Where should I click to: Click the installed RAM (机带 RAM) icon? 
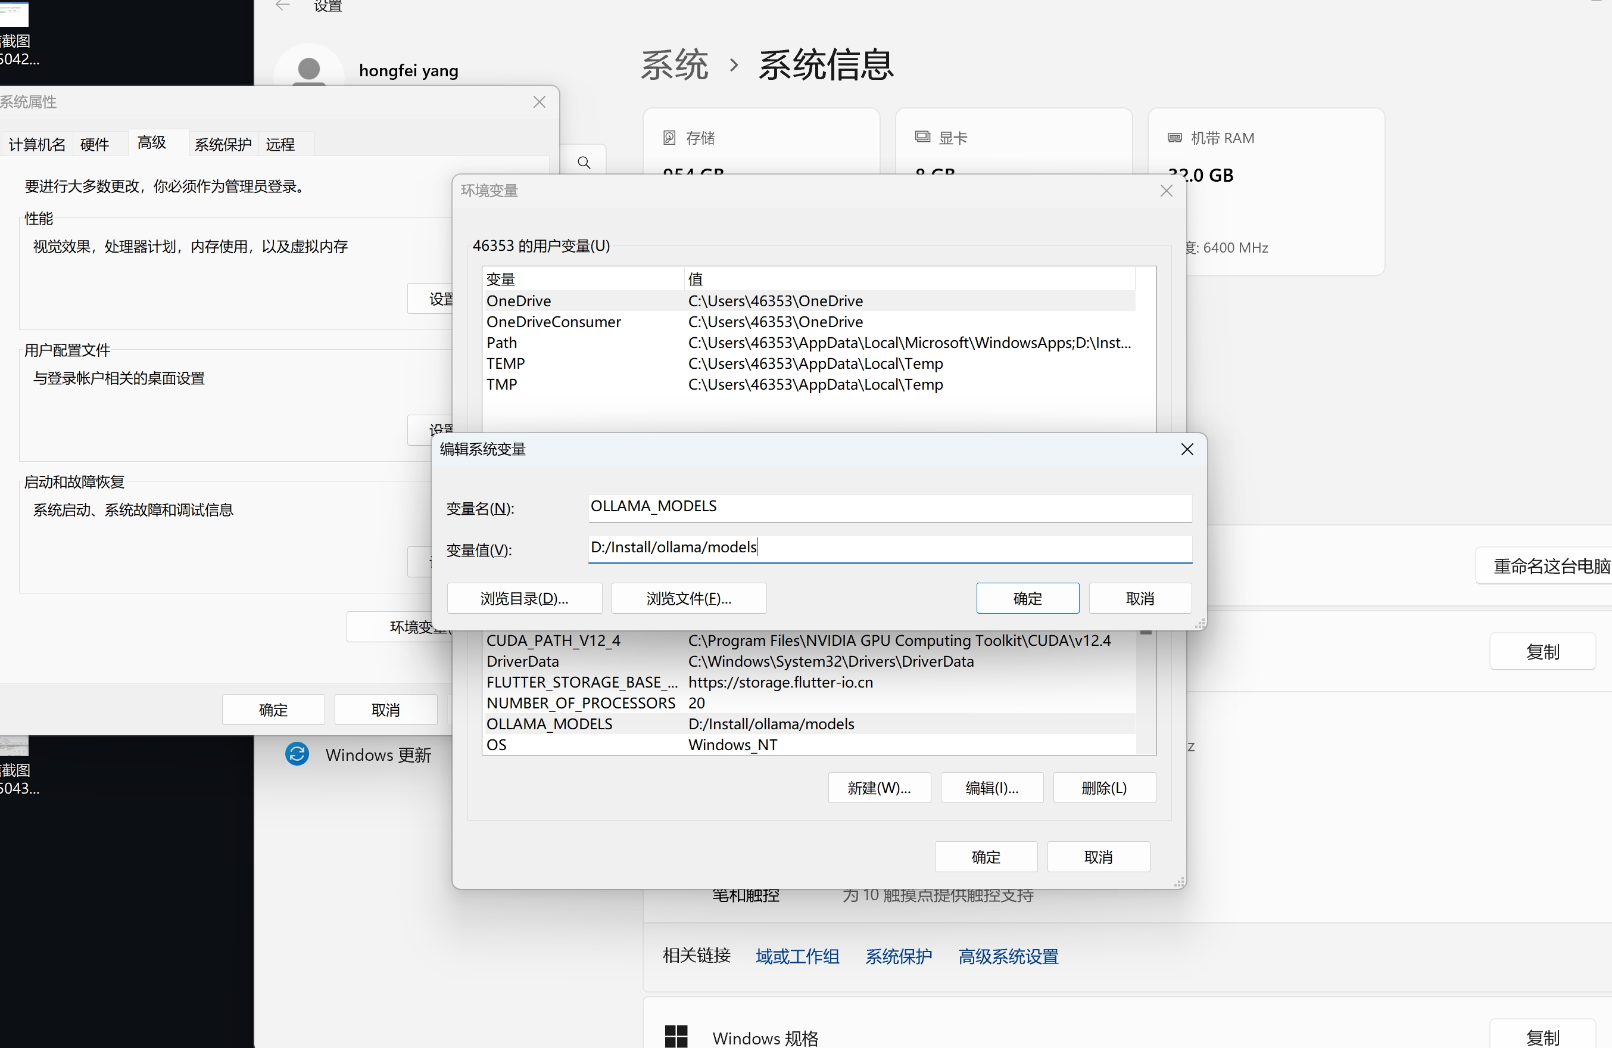pos(1174,138)
